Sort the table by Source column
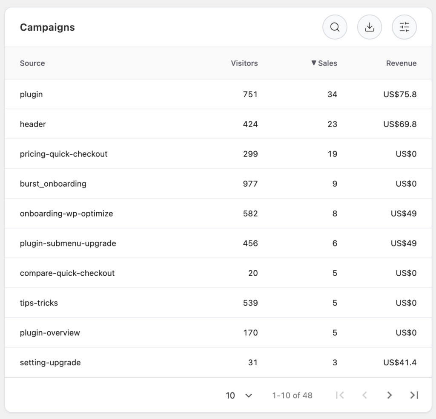436x419 pixels. point(32,63)
